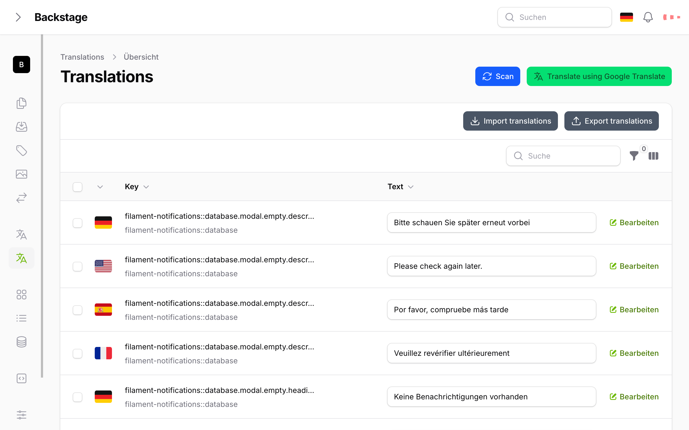
Task: Click the blue Scan button
Action: (x=497, y=76)
